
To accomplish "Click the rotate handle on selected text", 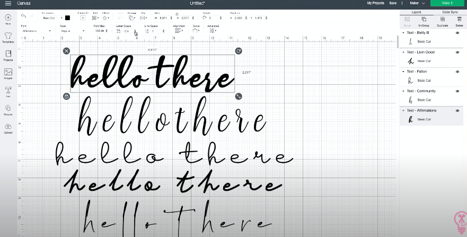I will pos(239,51).
